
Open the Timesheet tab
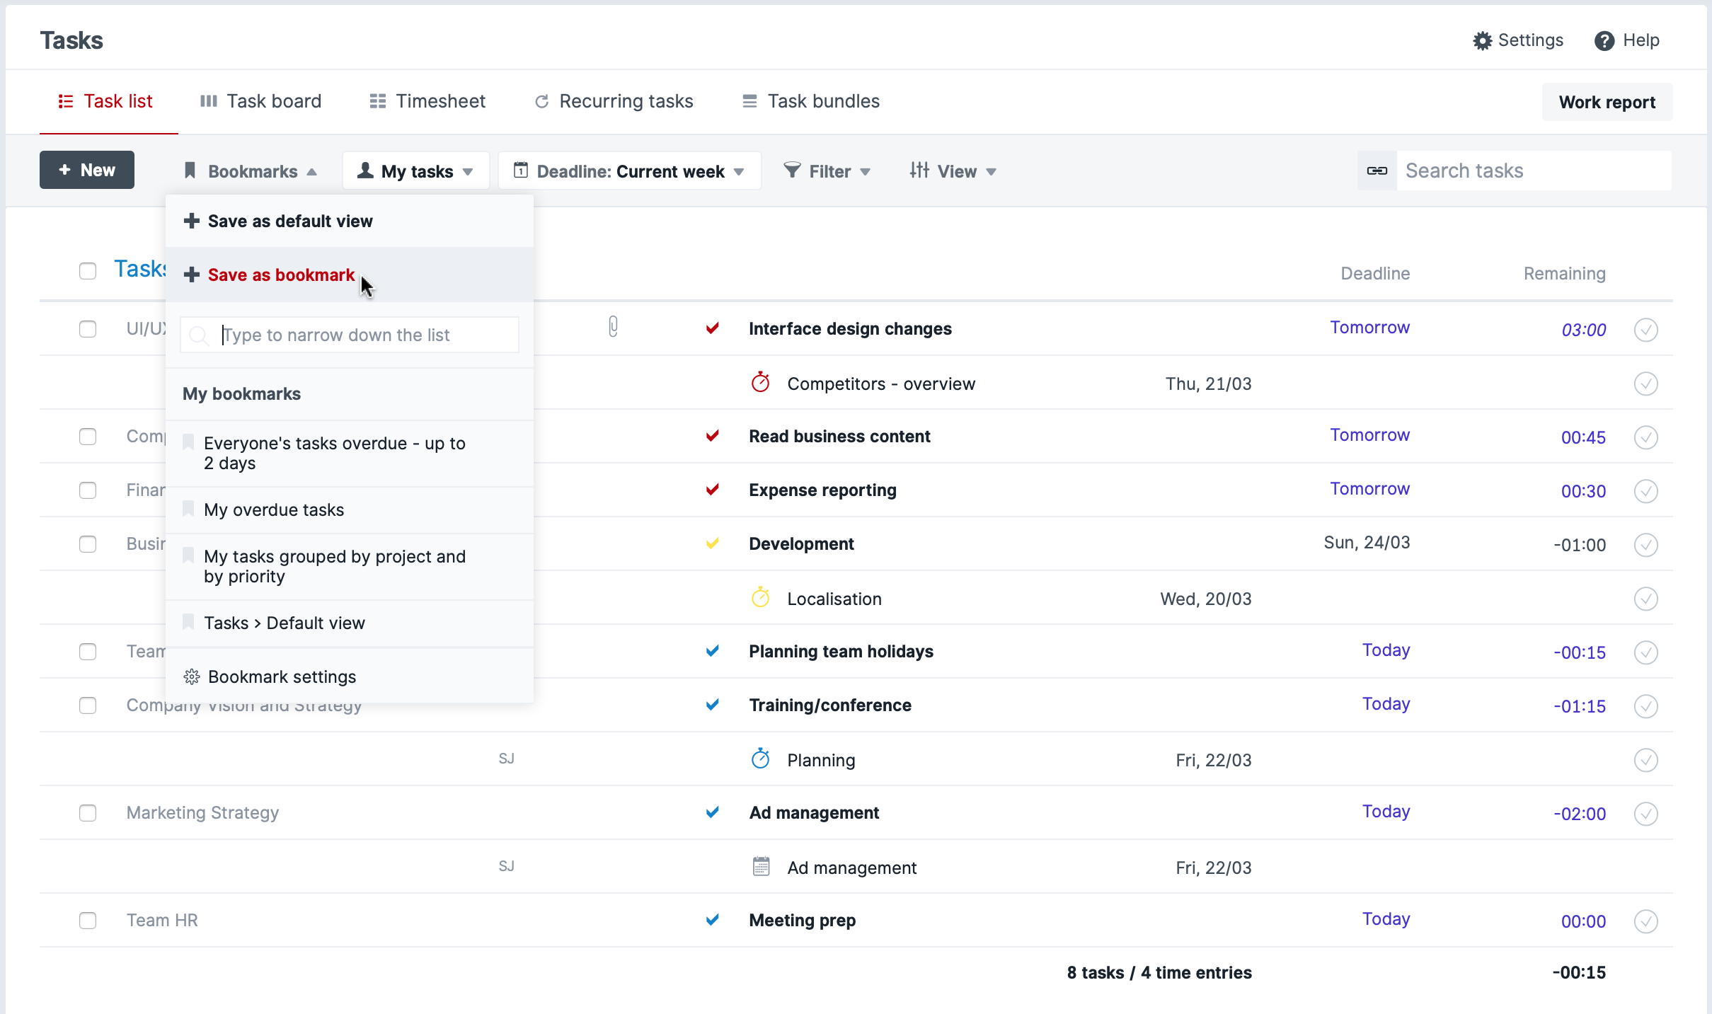tap(427, 101)
